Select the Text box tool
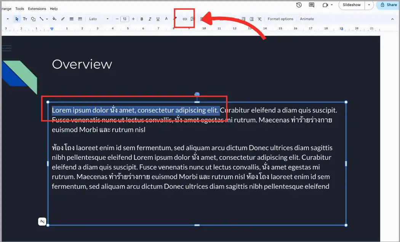Screen dimensions: 400x242 click(x=25, y=19)
